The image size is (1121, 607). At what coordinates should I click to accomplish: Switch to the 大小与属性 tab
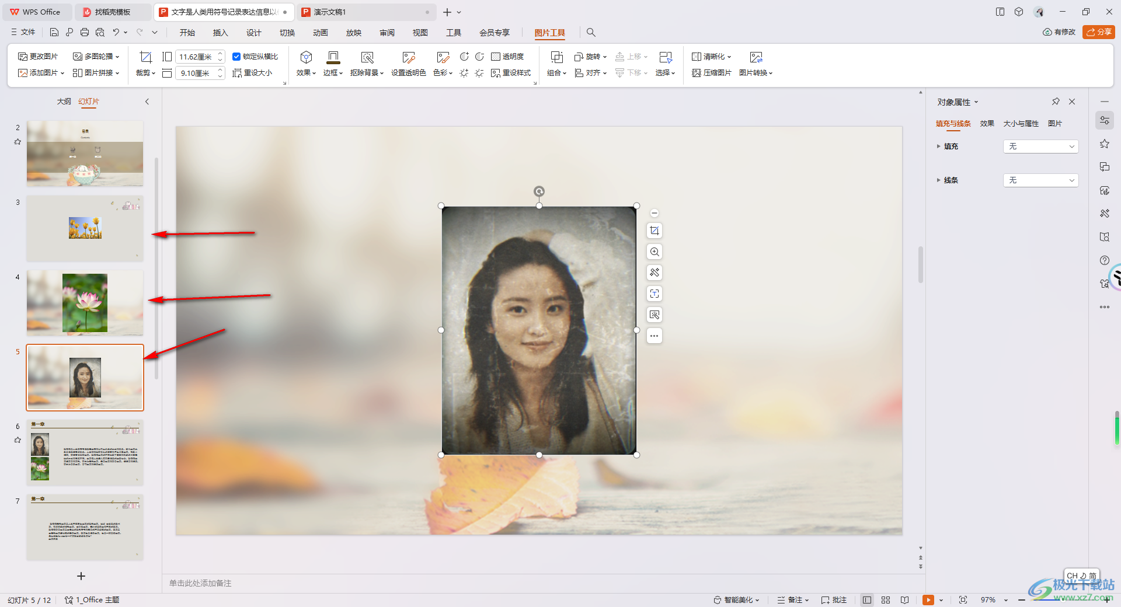pyautogui.click(x=1021, y=124)
